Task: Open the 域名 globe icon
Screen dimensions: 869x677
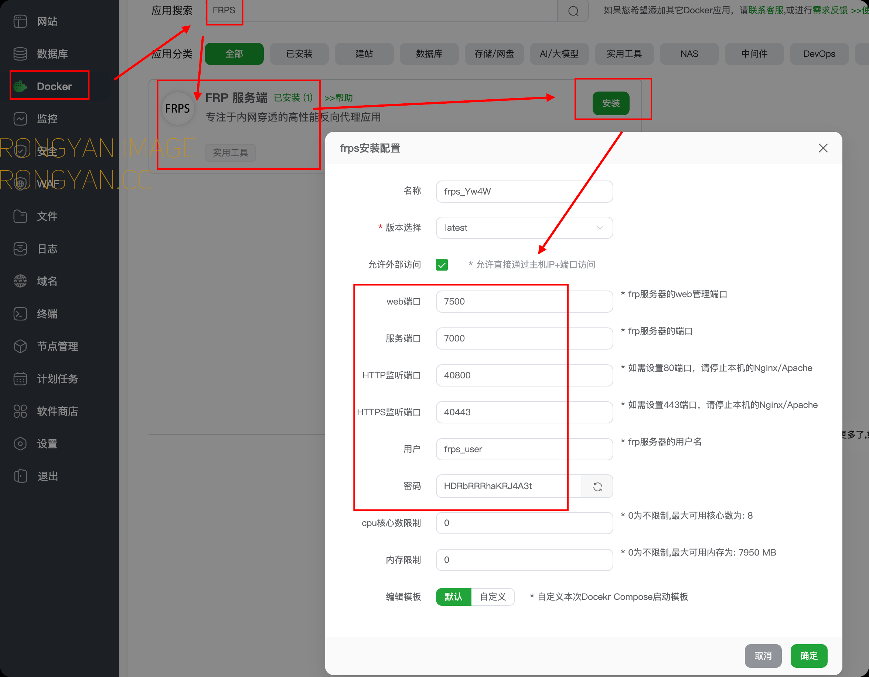Action: (20, 281)
